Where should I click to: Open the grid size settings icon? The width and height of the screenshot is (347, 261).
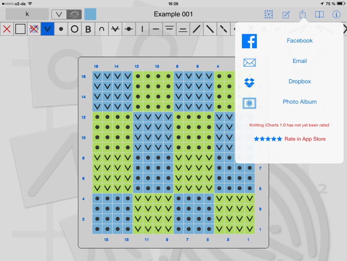click(x=268, y=14)
